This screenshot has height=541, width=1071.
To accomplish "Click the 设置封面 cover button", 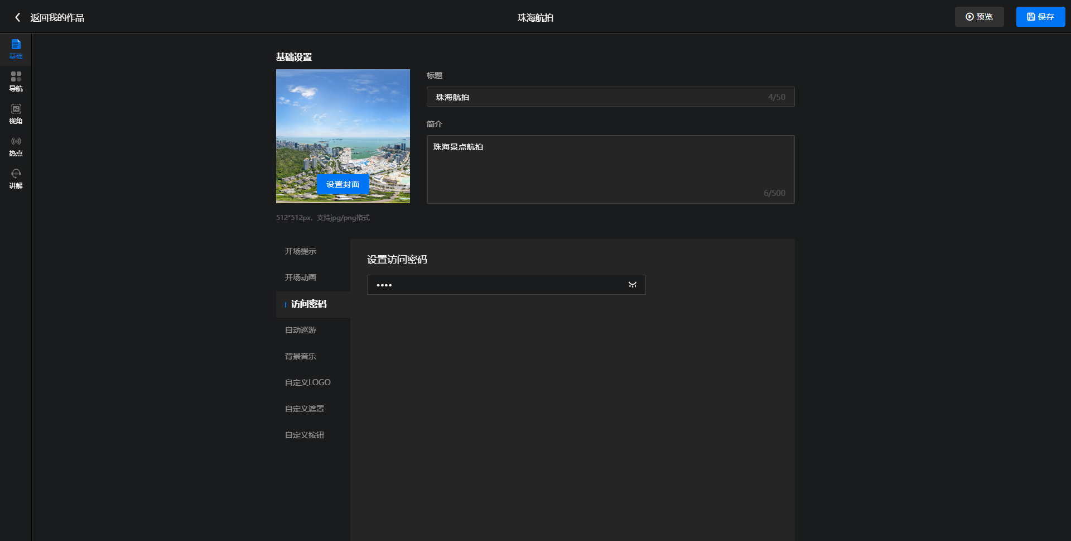I will click(x=342, y=184).
